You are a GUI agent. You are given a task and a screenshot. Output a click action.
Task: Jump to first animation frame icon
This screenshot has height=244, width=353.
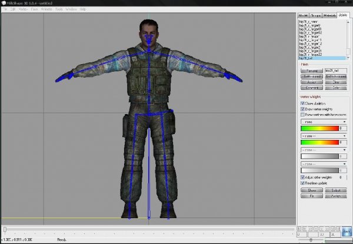[299, 229]
